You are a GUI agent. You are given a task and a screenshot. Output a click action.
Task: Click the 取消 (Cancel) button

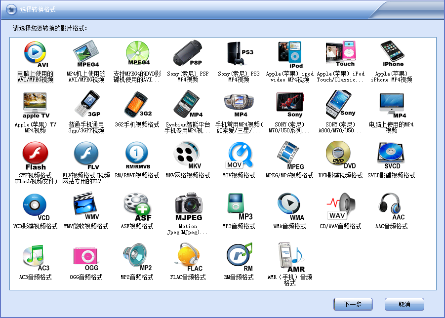pos(404,304)
